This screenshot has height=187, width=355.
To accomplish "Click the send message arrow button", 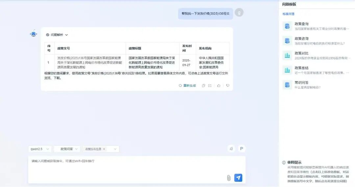I will (238, 178).
